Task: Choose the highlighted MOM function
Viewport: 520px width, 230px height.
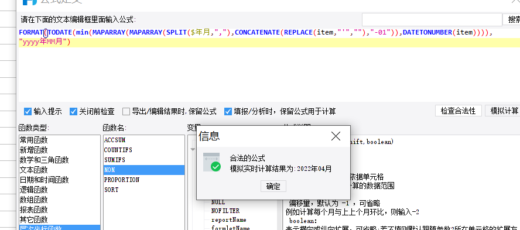Action: [x=144, y=170]
